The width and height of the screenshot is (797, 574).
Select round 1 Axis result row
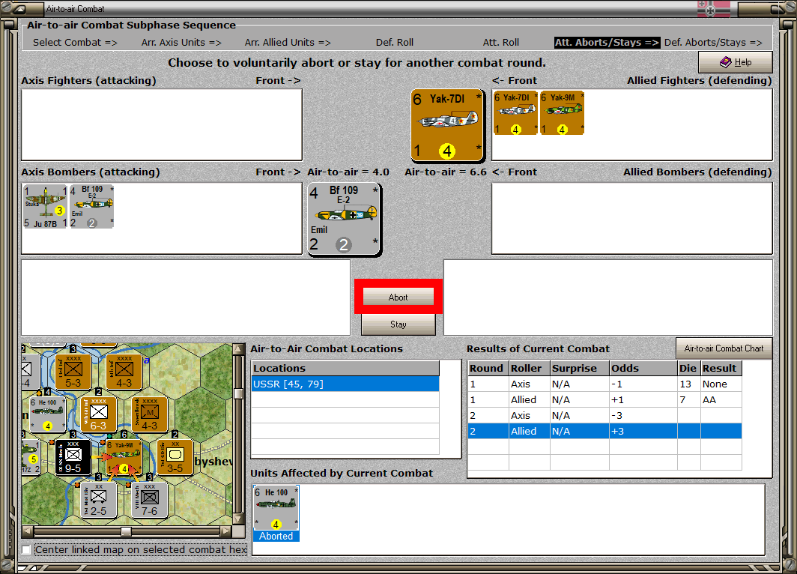[604, 384]
